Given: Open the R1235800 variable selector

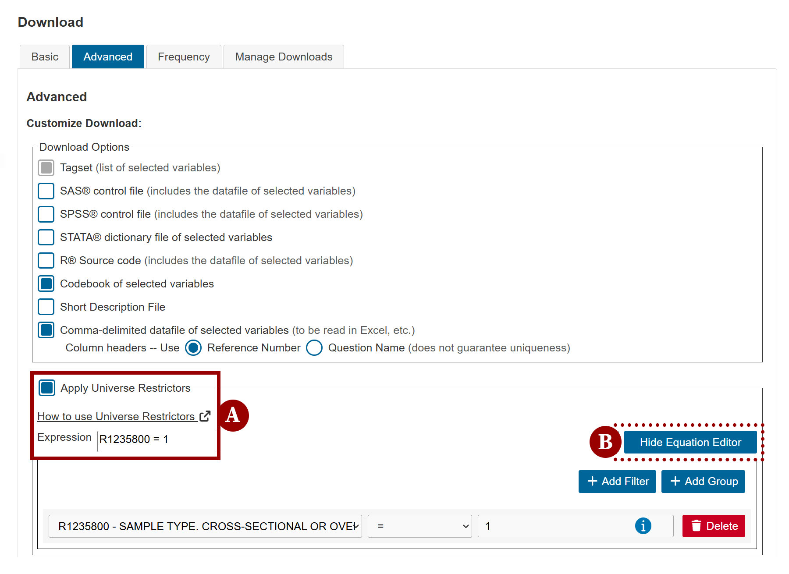Looking at the screenshot, I should (205, 526).
